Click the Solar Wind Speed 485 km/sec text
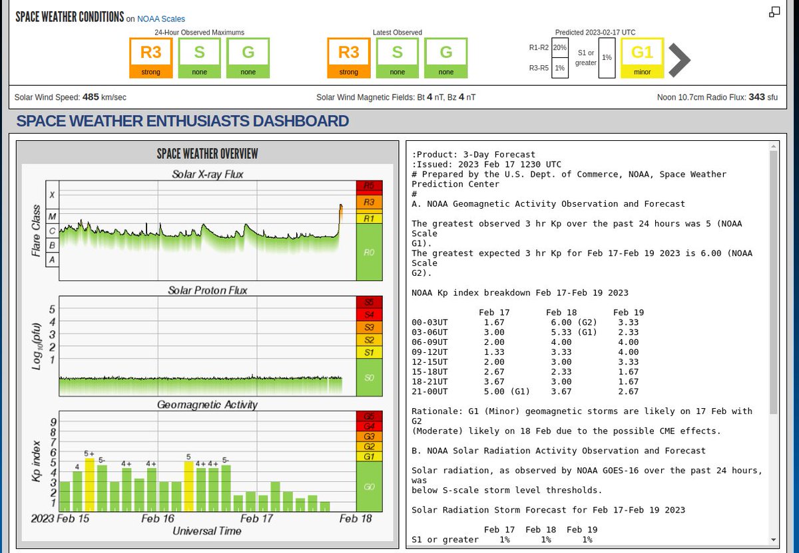Screen dimensions: 799x553 pyautogui.click(x=71, y=97)
